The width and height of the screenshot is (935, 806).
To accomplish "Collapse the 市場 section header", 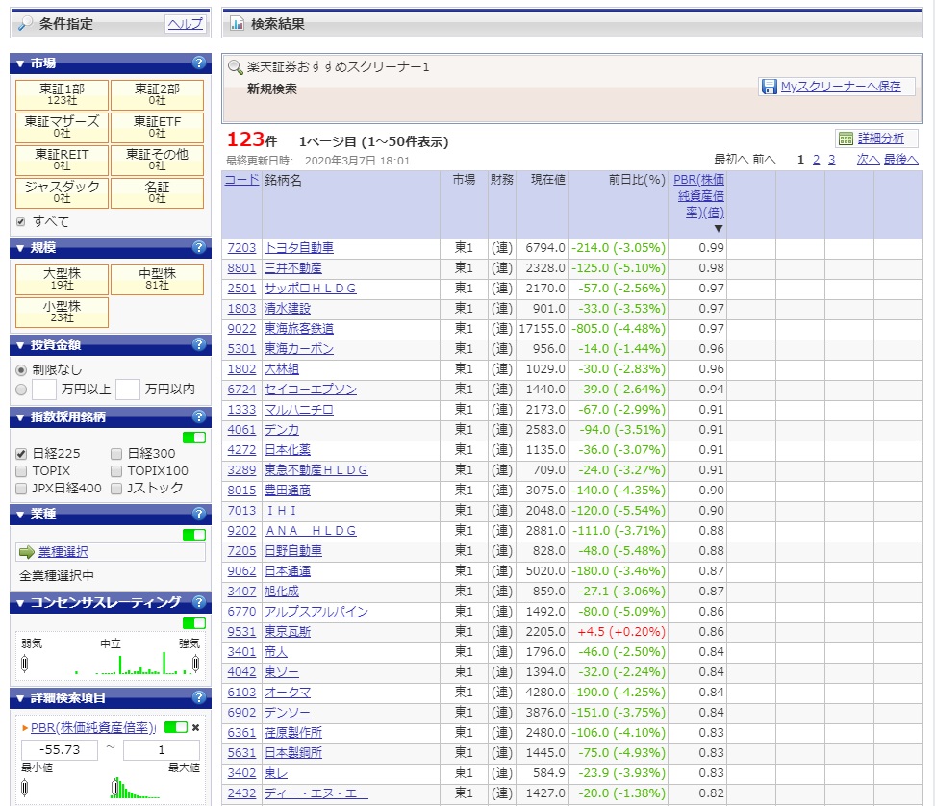I will (x=20, y=63).
